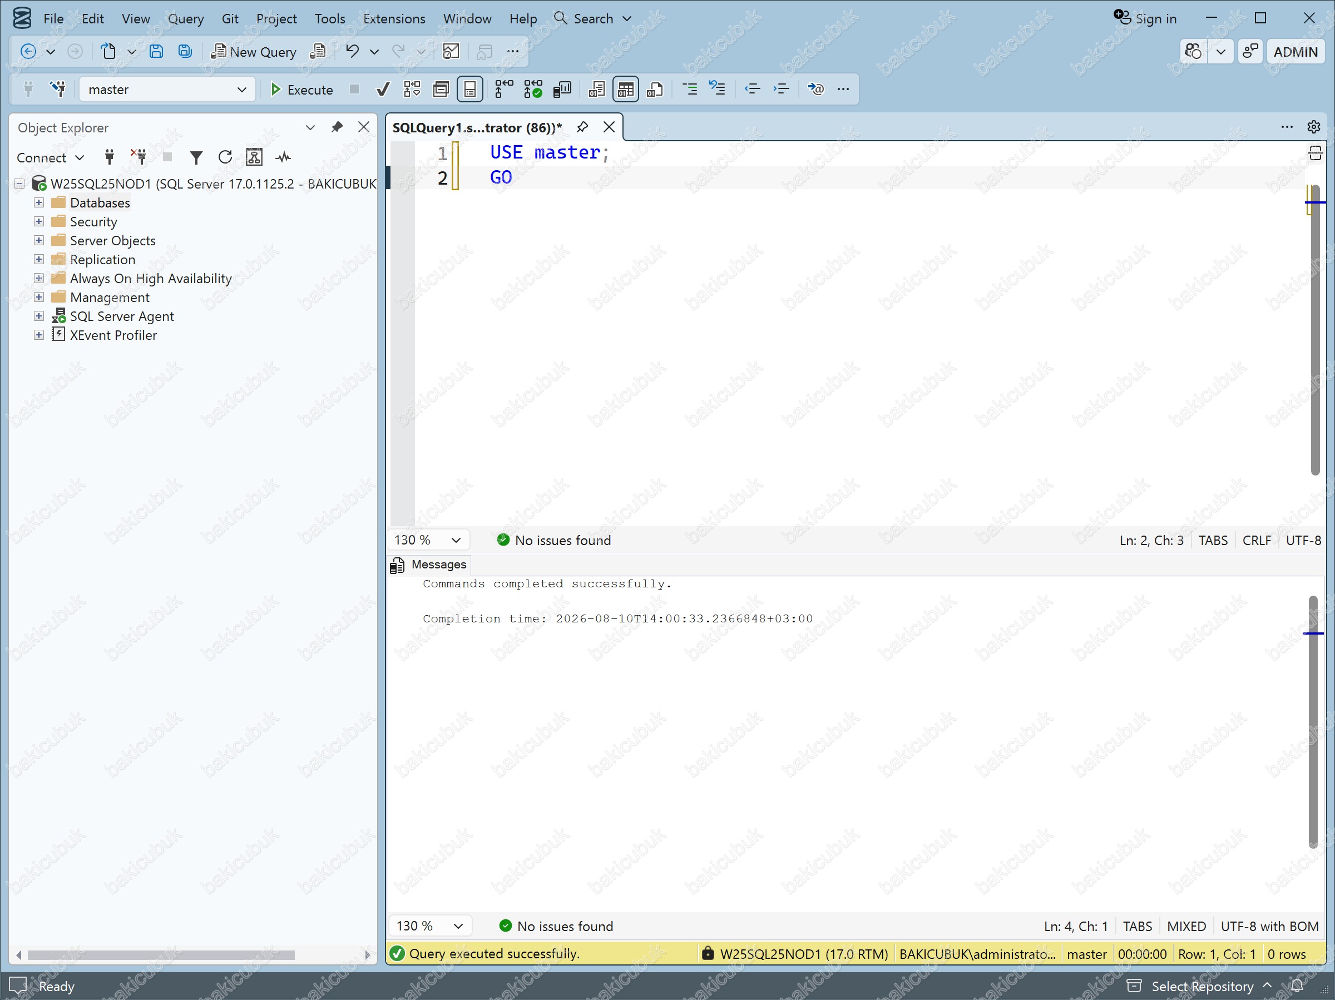Expand the Server Objects folder

pyautogui.click(x=38, y=240)
